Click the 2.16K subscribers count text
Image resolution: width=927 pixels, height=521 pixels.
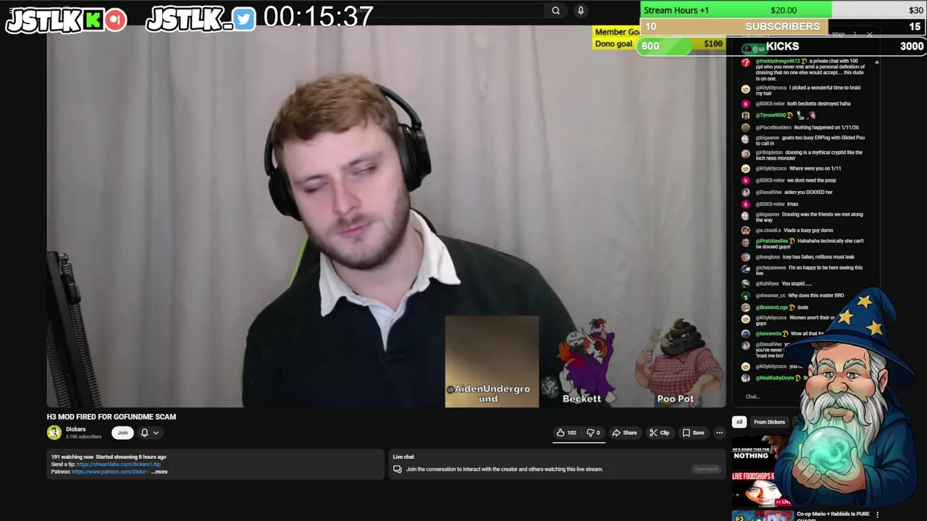coord(83,437)
